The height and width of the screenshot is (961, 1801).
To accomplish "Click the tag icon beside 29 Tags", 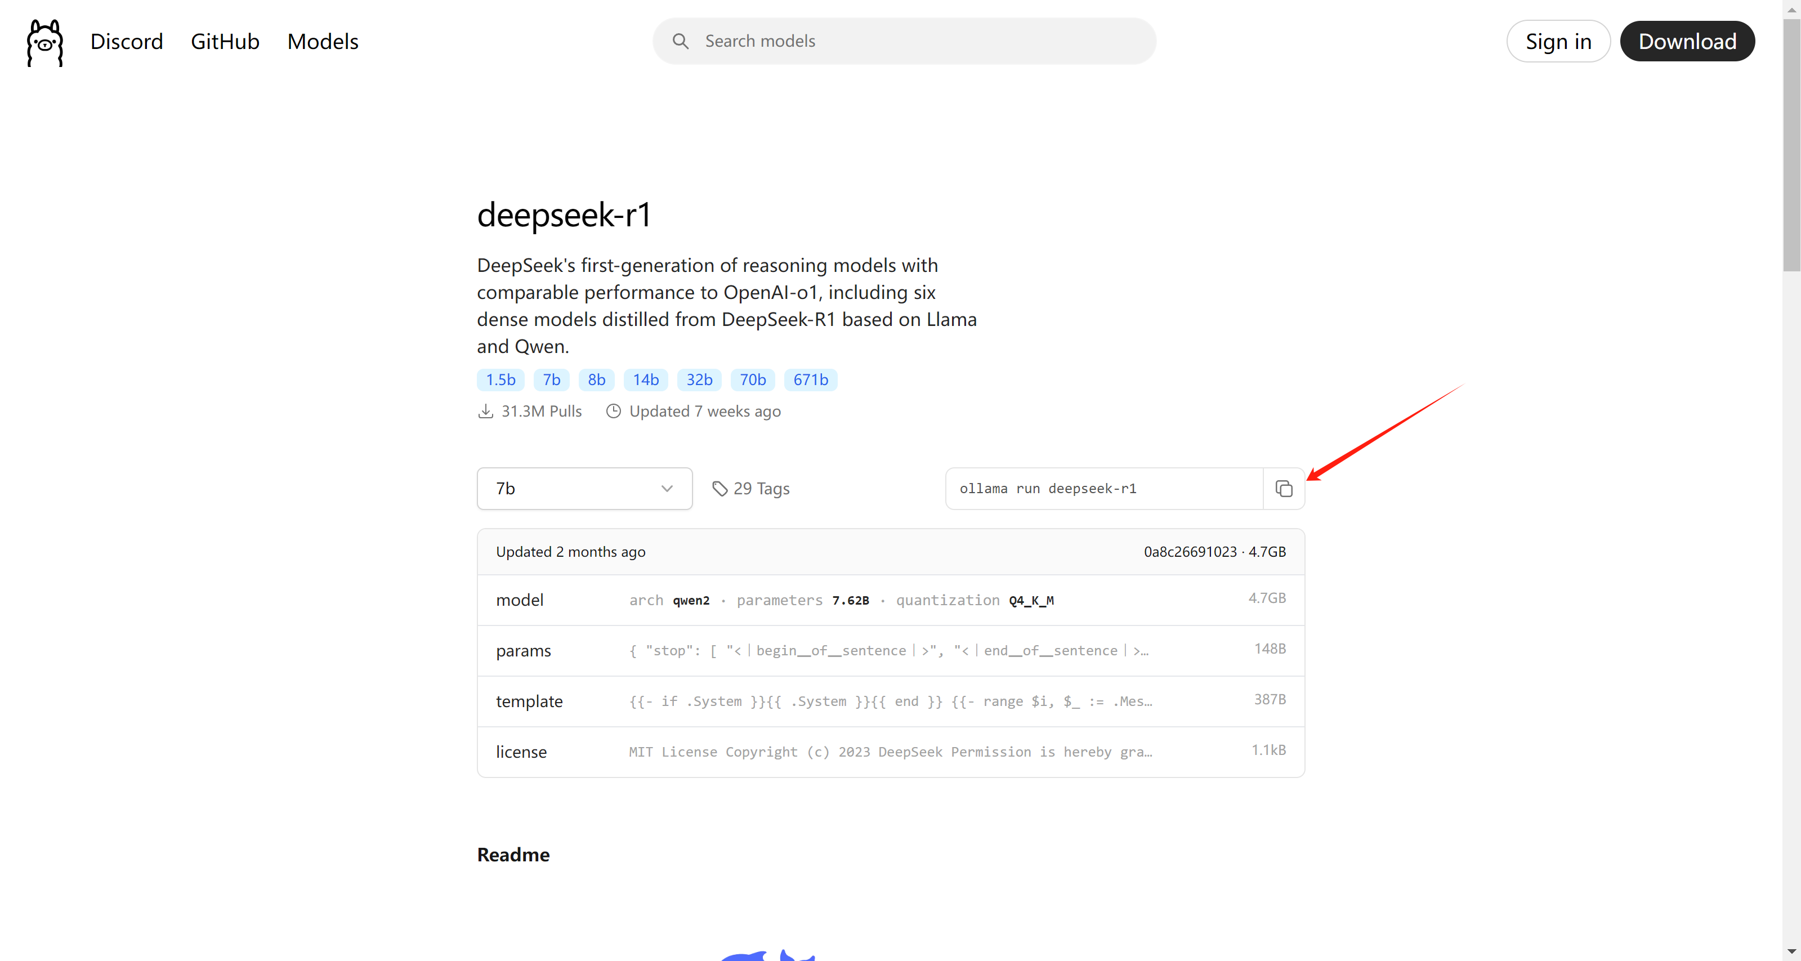I will click(719, 489).
